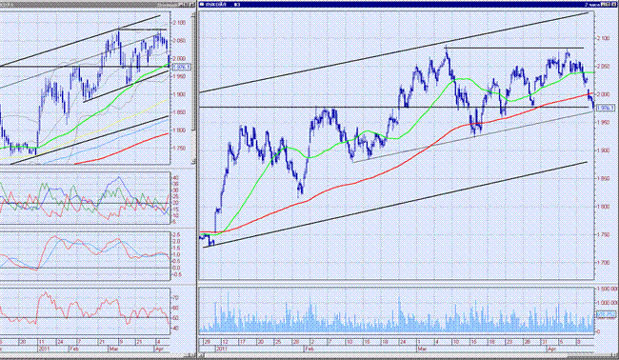Click the bottom oscillator panel on the left

(85, 311)
